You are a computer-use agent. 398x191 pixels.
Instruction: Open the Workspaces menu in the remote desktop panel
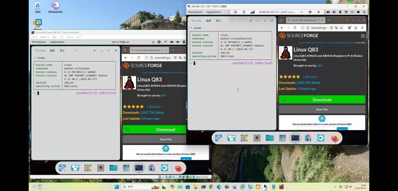[195, 12]
